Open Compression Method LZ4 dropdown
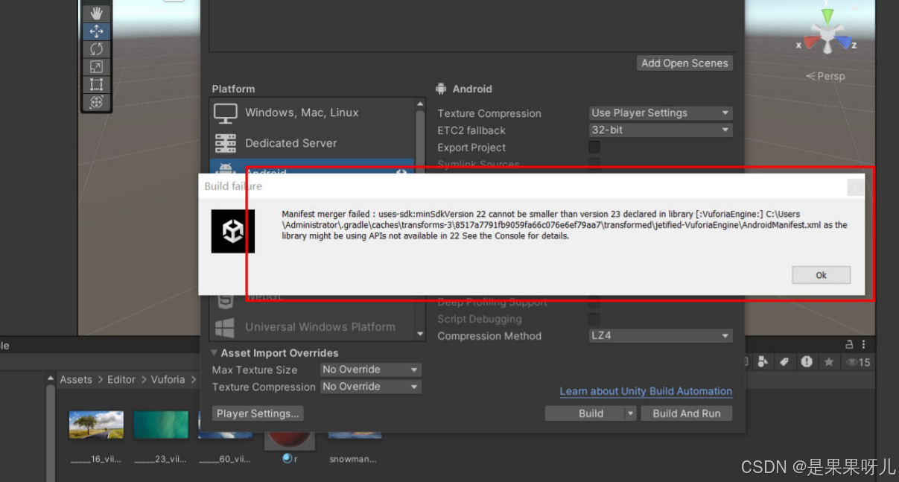The height and width of the screenshot is (482, 899). point(661,336)
